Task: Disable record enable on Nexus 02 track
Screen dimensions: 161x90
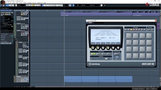Action: pos(22,32)
